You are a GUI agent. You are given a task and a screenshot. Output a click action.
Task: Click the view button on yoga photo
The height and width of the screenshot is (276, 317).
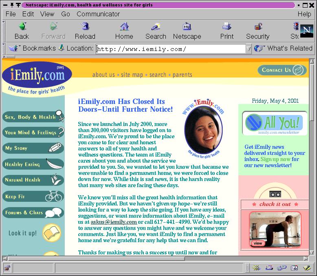[258, 243]
